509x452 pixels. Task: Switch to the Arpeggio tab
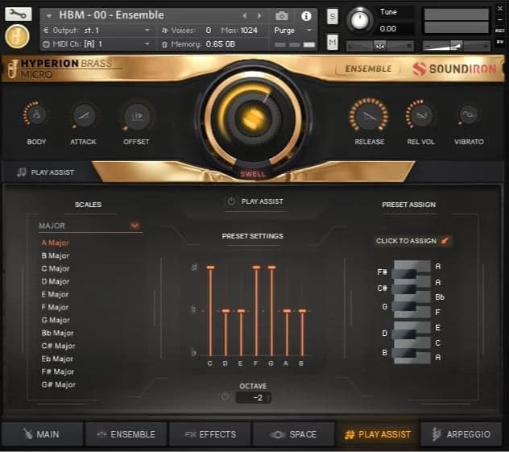point(461,434)
